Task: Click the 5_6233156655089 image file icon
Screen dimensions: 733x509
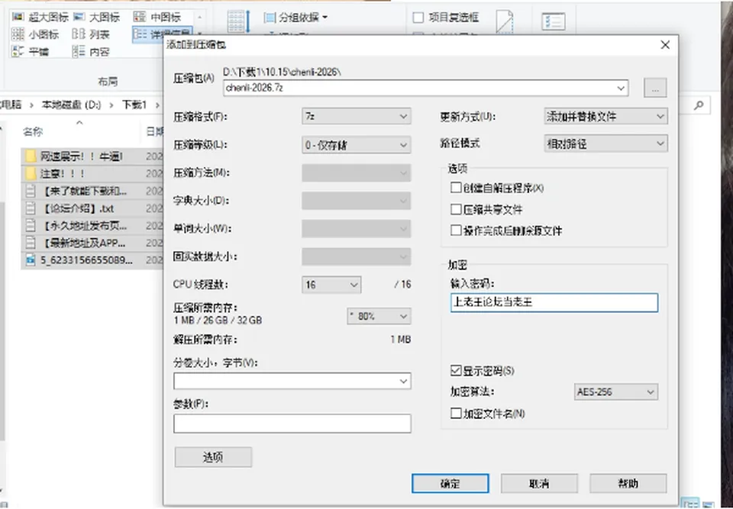Action: pyautogui.click(x=31, y=260)
